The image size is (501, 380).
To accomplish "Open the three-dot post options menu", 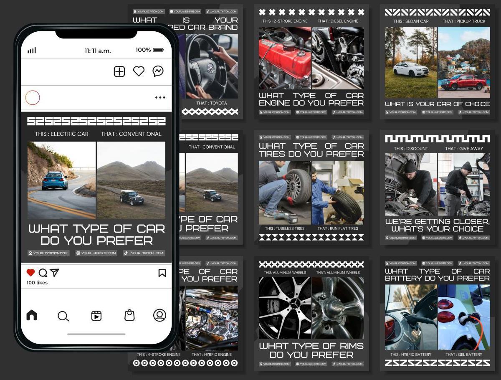I will click(160, 98).
